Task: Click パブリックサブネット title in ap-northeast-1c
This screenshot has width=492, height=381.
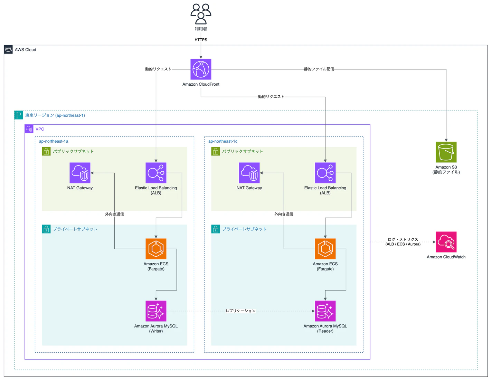Action: pyautogui.click(x=243, y=151)
